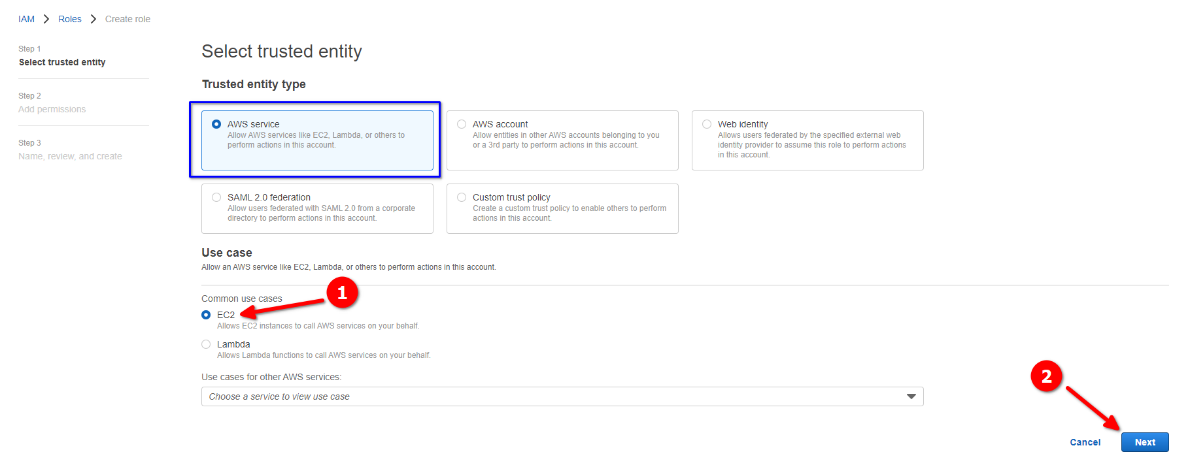Screen dimensions: 1190x467
Task: Choose the Lambda use case radio button
Action: click(206, 344)
